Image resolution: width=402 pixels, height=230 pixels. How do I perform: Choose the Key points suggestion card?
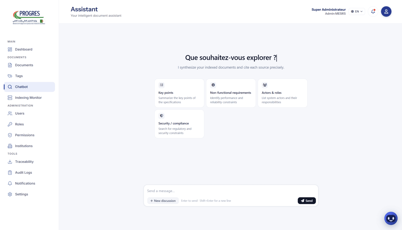click(x=179, y=93)
